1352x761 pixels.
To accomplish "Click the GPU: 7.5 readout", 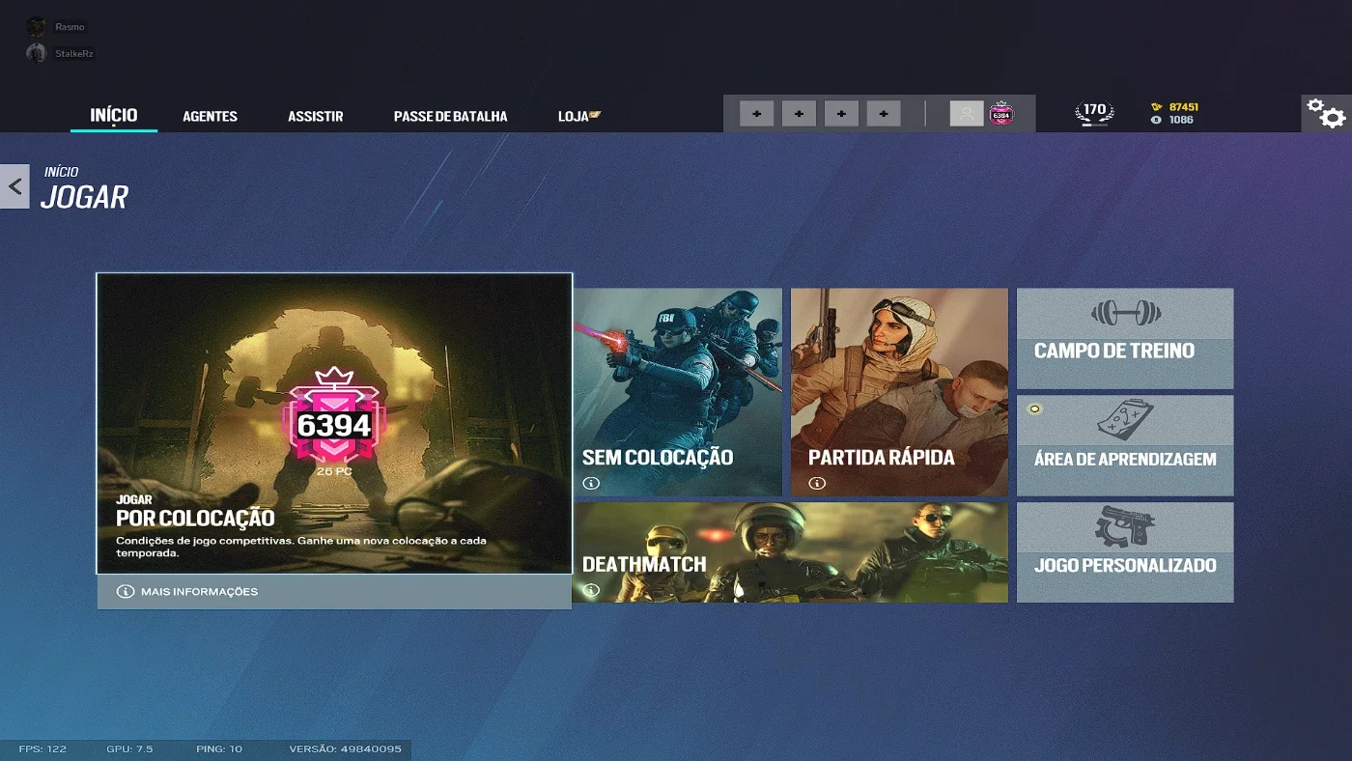I will pyautogui.click(x=129, y=749).
